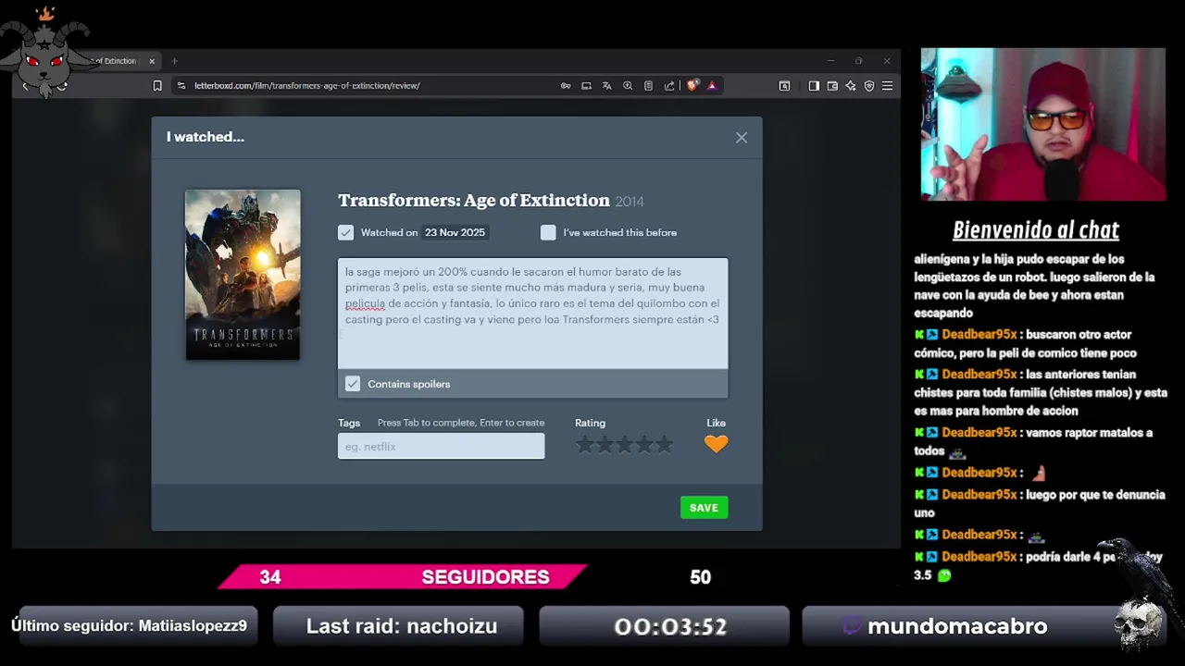Minimize the browser window
Image resolution: width=1185 pixels, height=666 pixels.
click(x=830, y=61)
